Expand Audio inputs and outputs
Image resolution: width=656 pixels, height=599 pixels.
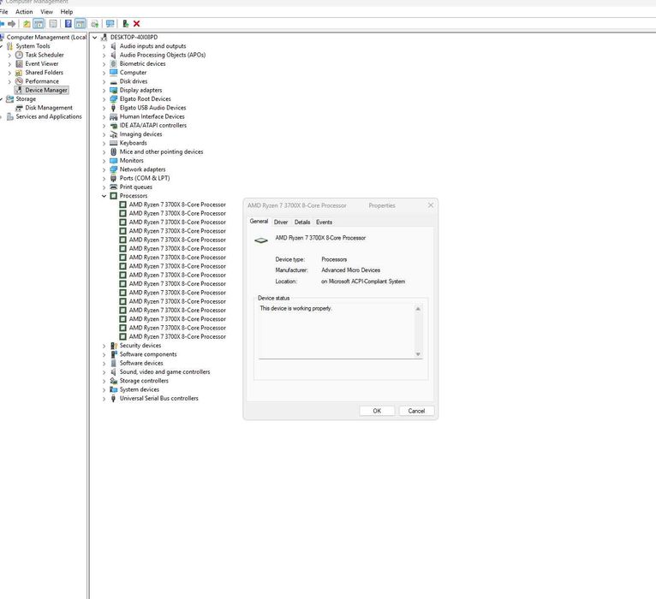click(104, 46)
